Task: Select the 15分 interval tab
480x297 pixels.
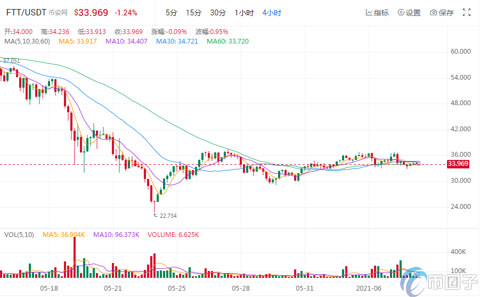Action: click(x=193, y=13)
